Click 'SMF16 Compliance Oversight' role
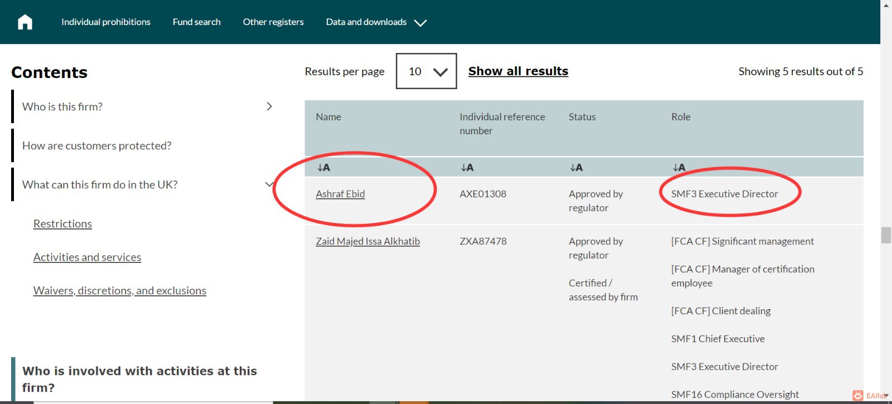The height and width of the screenshot is (404, 892). (735, 395)
